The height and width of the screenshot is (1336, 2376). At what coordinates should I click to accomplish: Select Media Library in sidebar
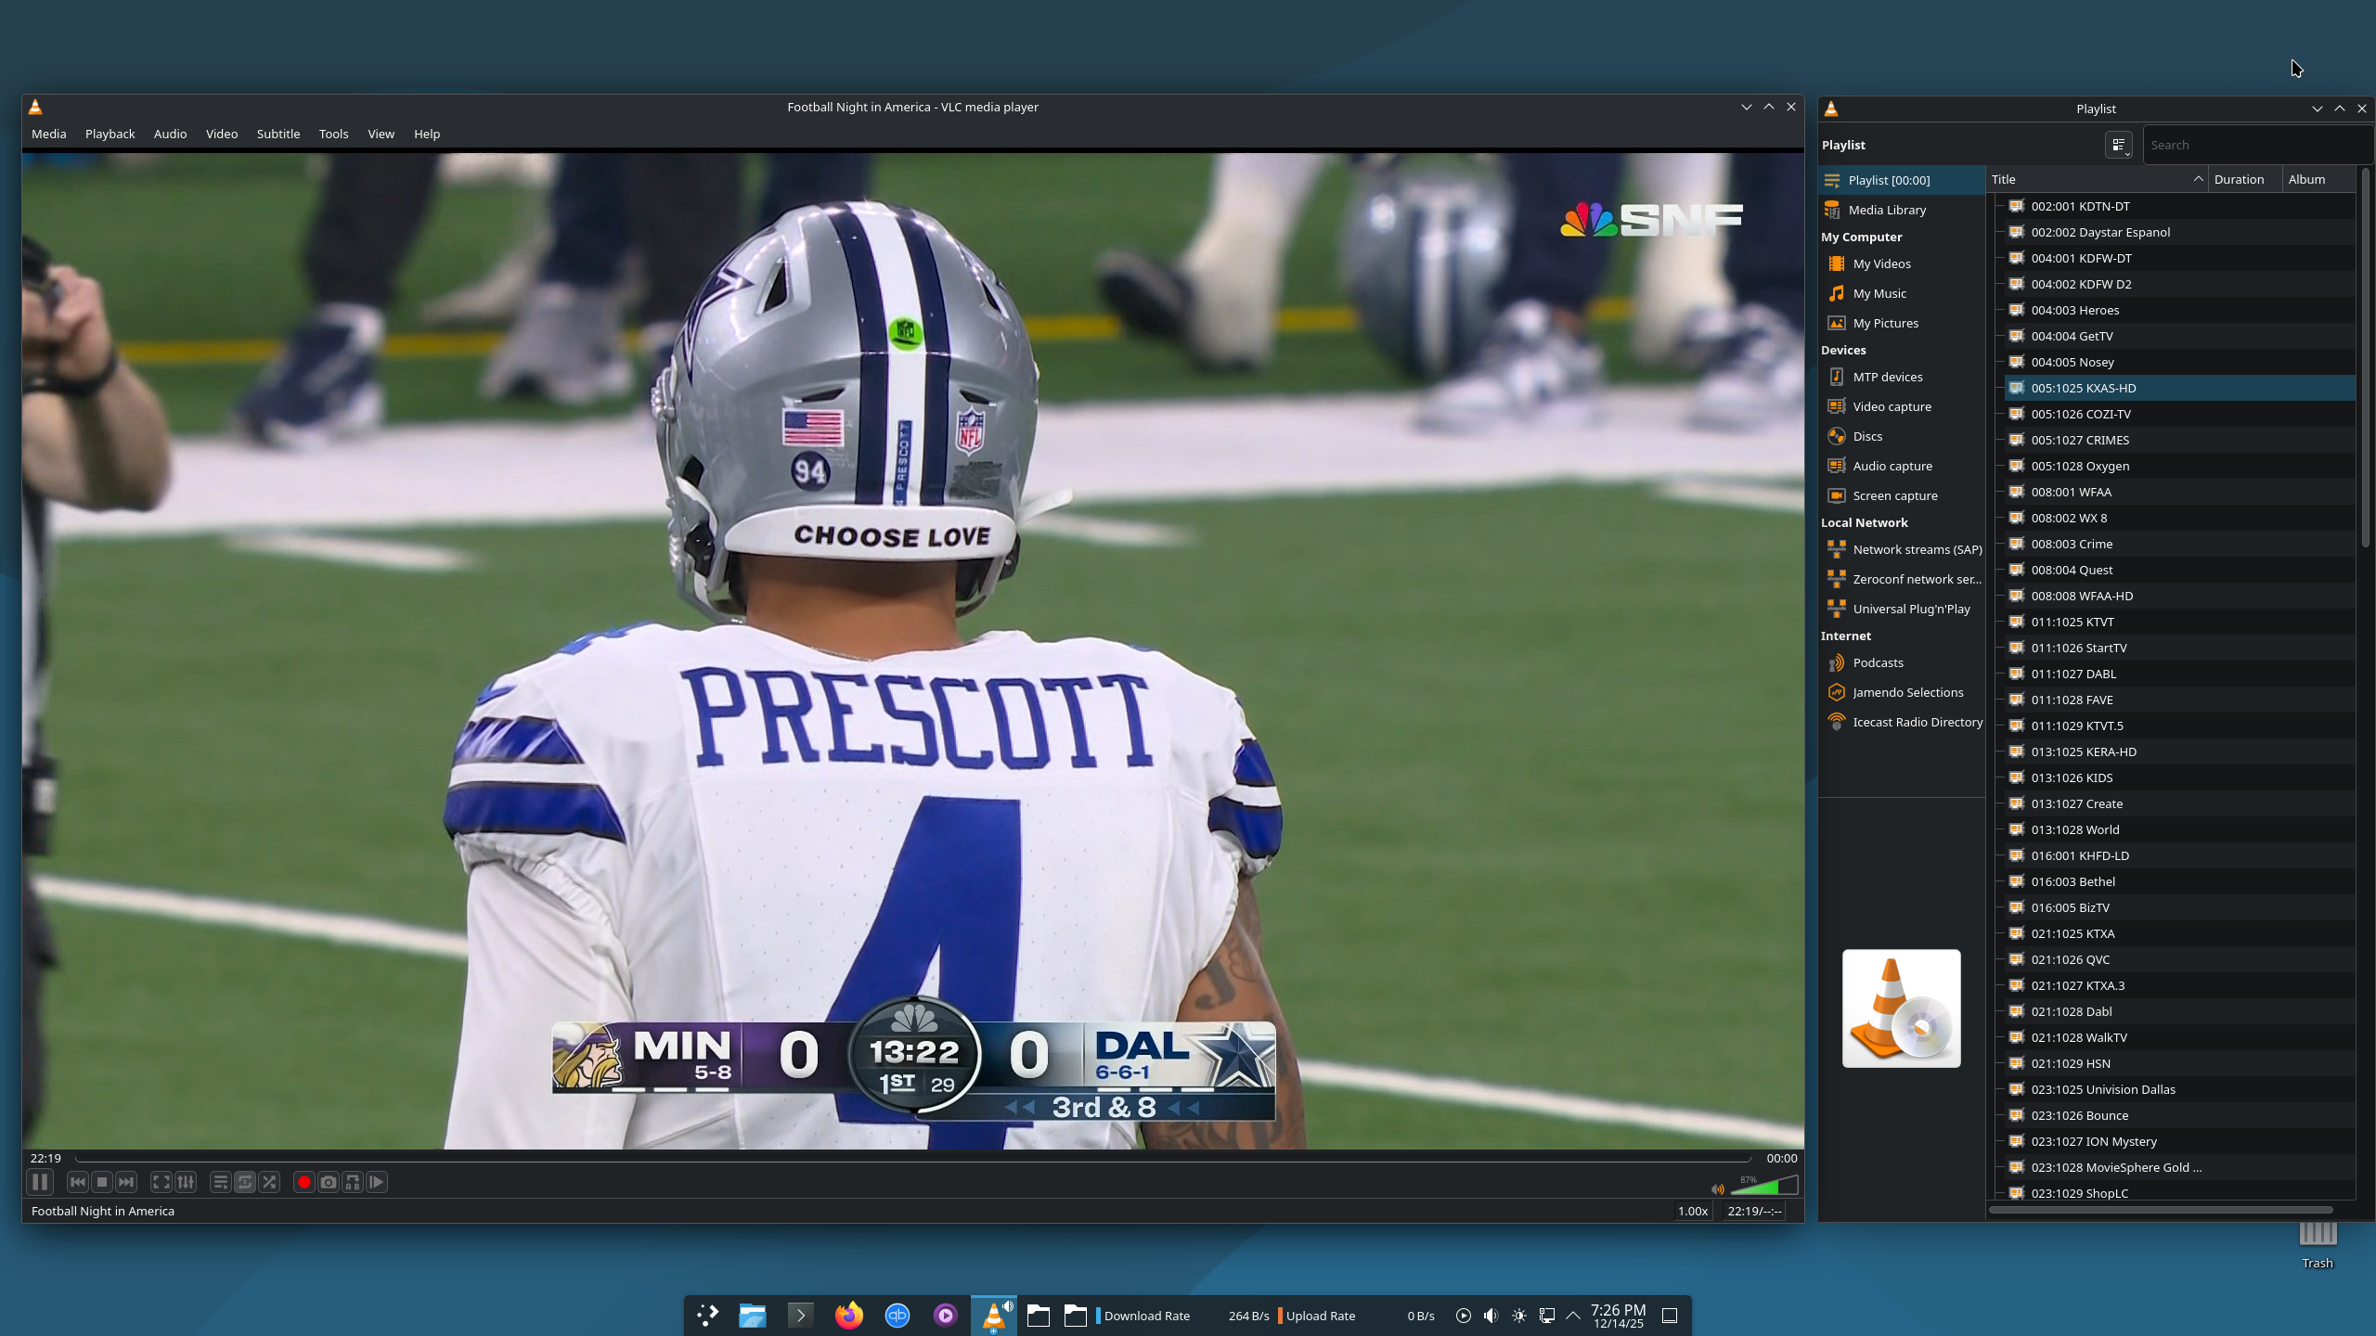click(x=1887, y=210)
